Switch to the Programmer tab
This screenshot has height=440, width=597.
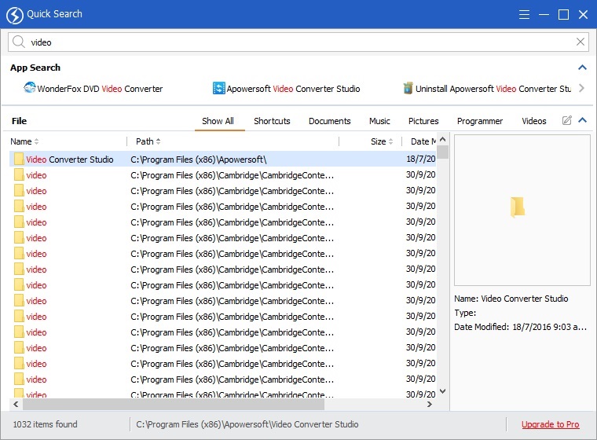pyautogui.click(x=480, y=121)
